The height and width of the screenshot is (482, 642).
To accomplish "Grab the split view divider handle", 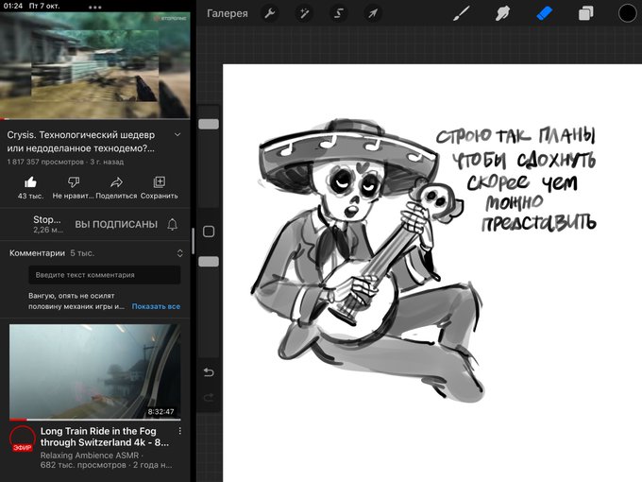I will [x=193, y=241].
